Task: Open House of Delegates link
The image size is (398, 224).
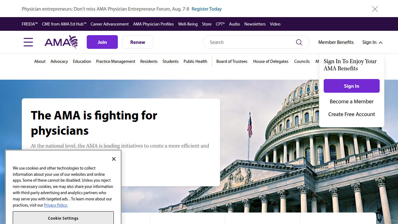Action: (x=271, y=61)
